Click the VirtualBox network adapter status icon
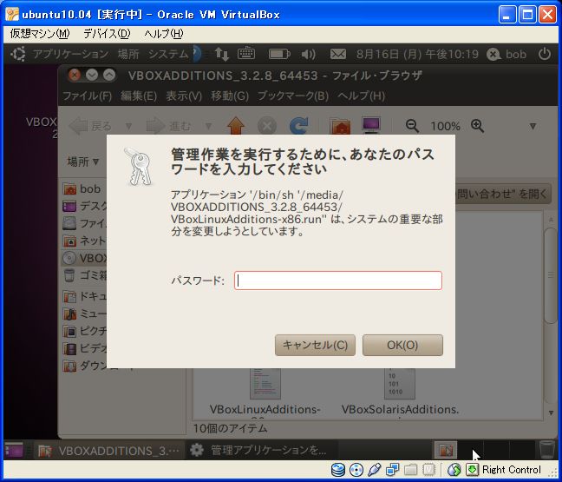The height and width of the screenshot is (482, 562). [392, 470]
